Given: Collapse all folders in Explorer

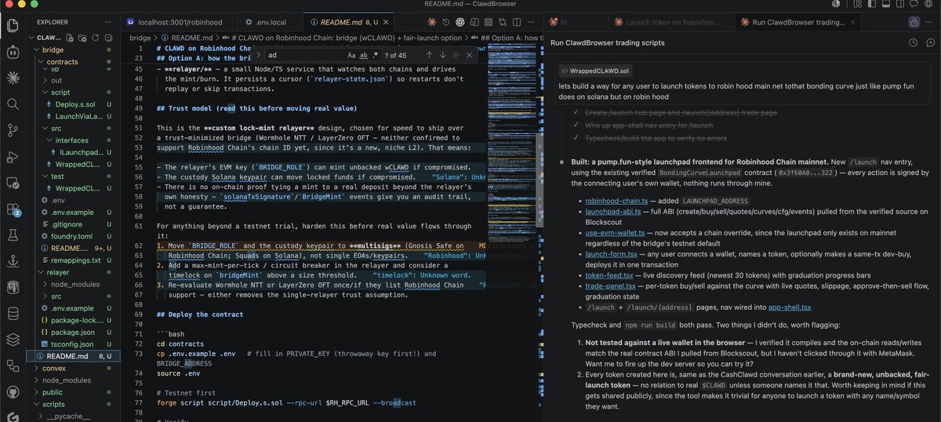Looking at the screenshot, I should pos(108,38).
